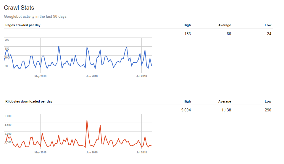
Task: Click the kilobytes Low value 290
Action: pos(268,110)
